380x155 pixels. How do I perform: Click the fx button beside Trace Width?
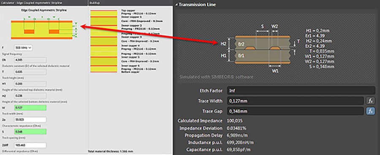371,101
